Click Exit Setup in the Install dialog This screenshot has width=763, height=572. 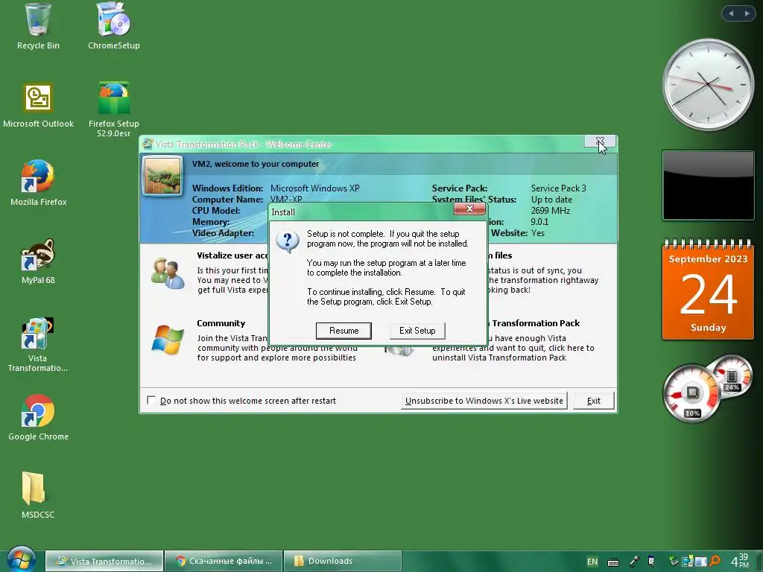click(417, 331)
